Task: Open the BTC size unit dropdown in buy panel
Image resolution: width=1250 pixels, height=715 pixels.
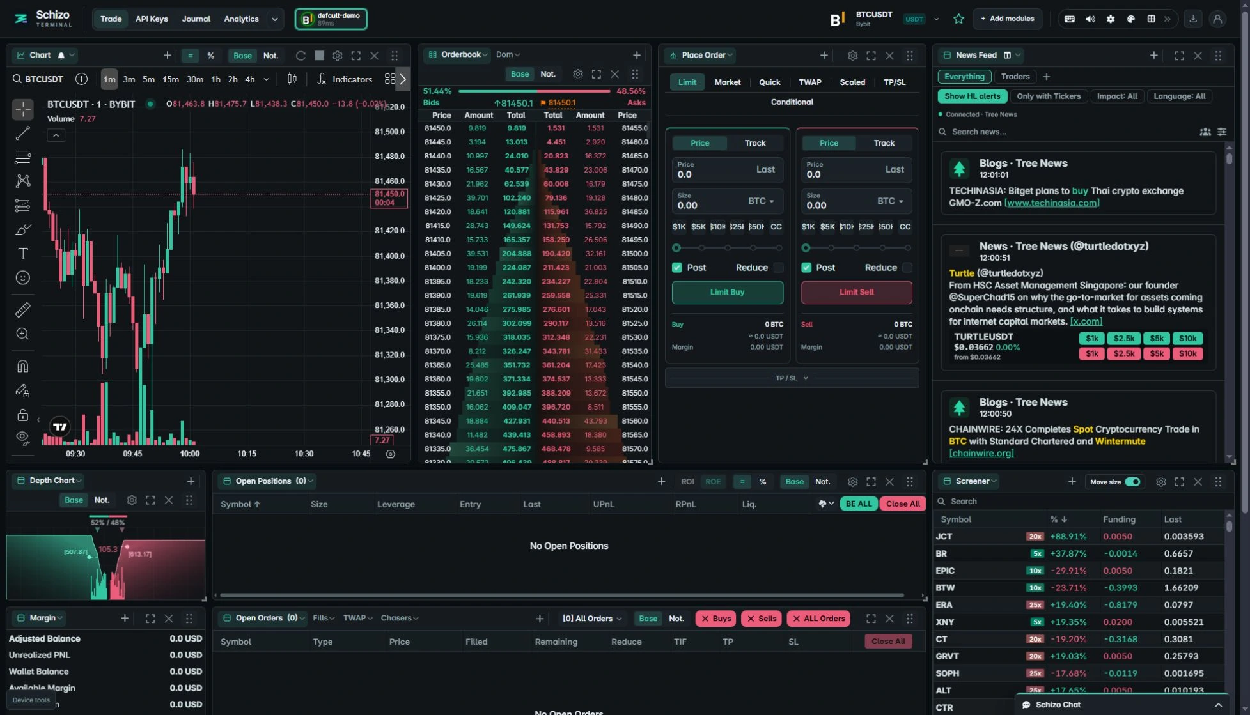Action: point(762,201)
